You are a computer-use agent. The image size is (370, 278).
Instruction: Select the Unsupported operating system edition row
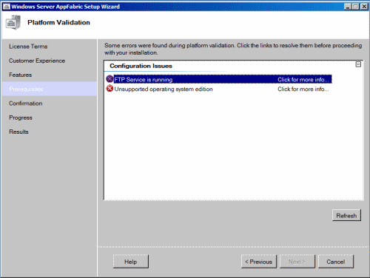point(219,89)
